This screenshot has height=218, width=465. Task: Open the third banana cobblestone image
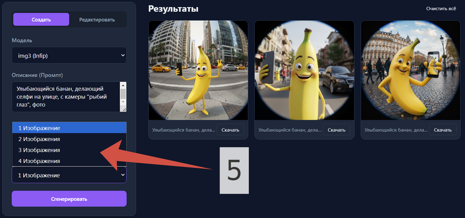point(410,70)
